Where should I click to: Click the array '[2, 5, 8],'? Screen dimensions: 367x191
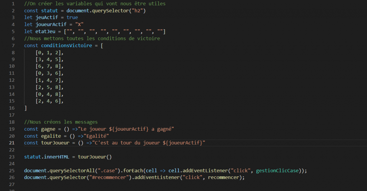[x=49, y=87]
